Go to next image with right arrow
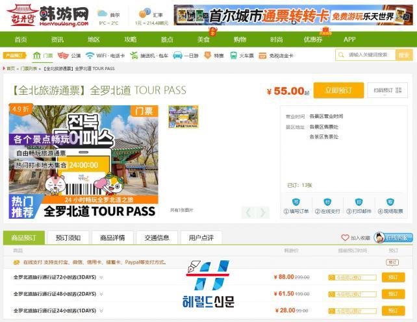 pos(262,212)
